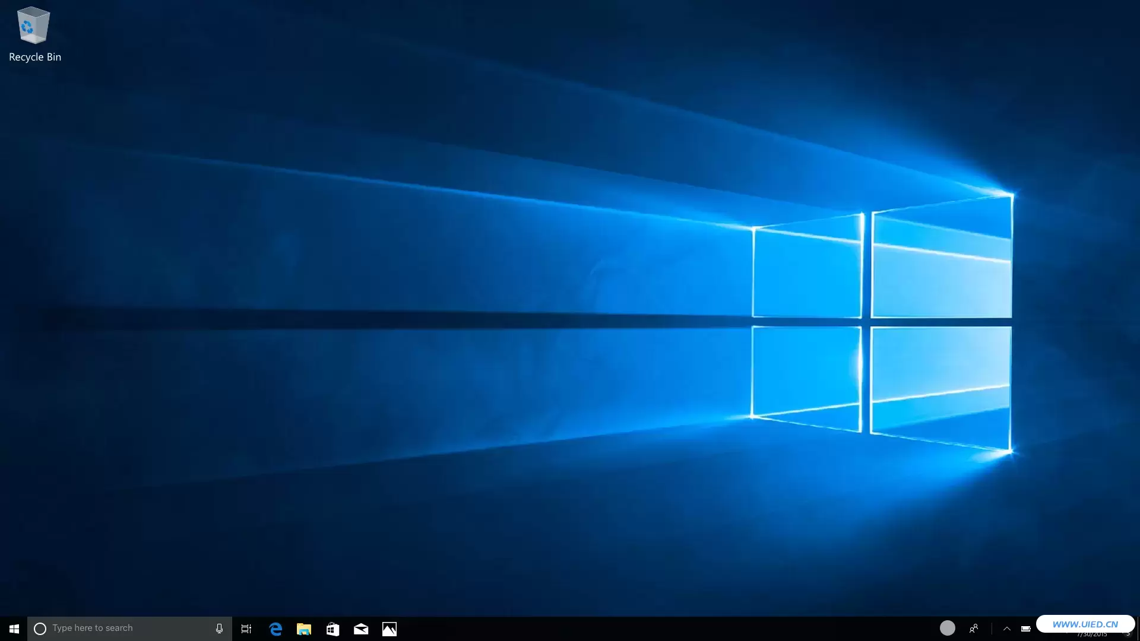Click the battery status icon

click(x=1025, y=629)
